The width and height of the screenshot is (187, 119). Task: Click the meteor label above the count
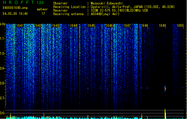coord(42,9)
